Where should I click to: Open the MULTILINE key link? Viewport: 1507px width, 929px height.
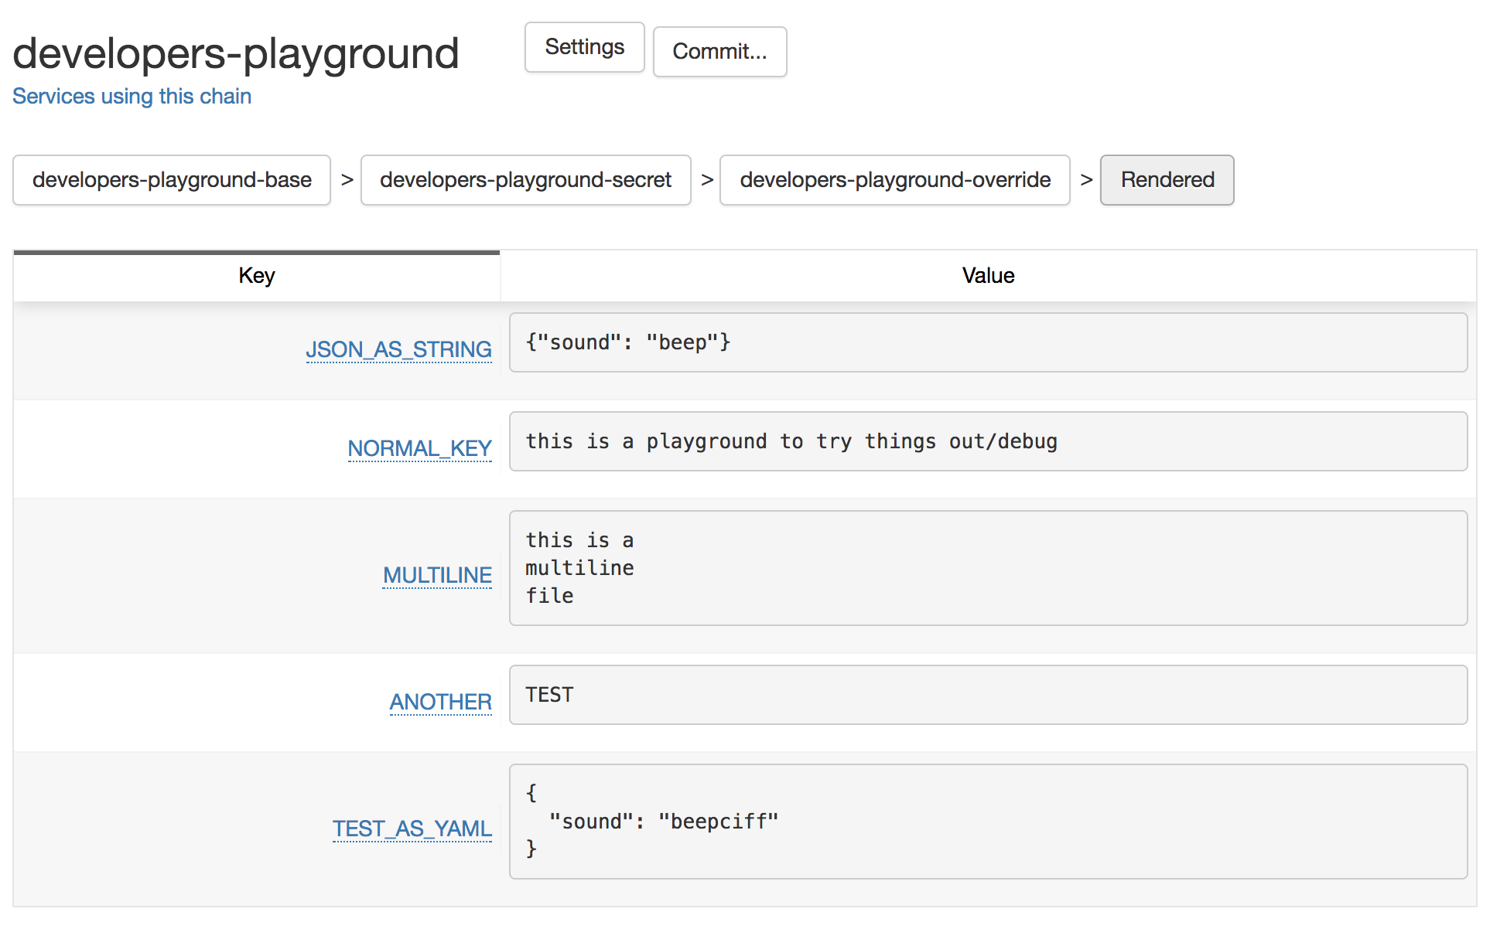click(437, 575)
